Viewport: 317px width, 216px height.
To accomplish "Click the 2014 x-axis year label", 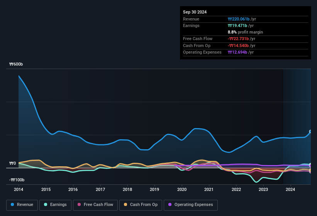I will pos(19,189).
